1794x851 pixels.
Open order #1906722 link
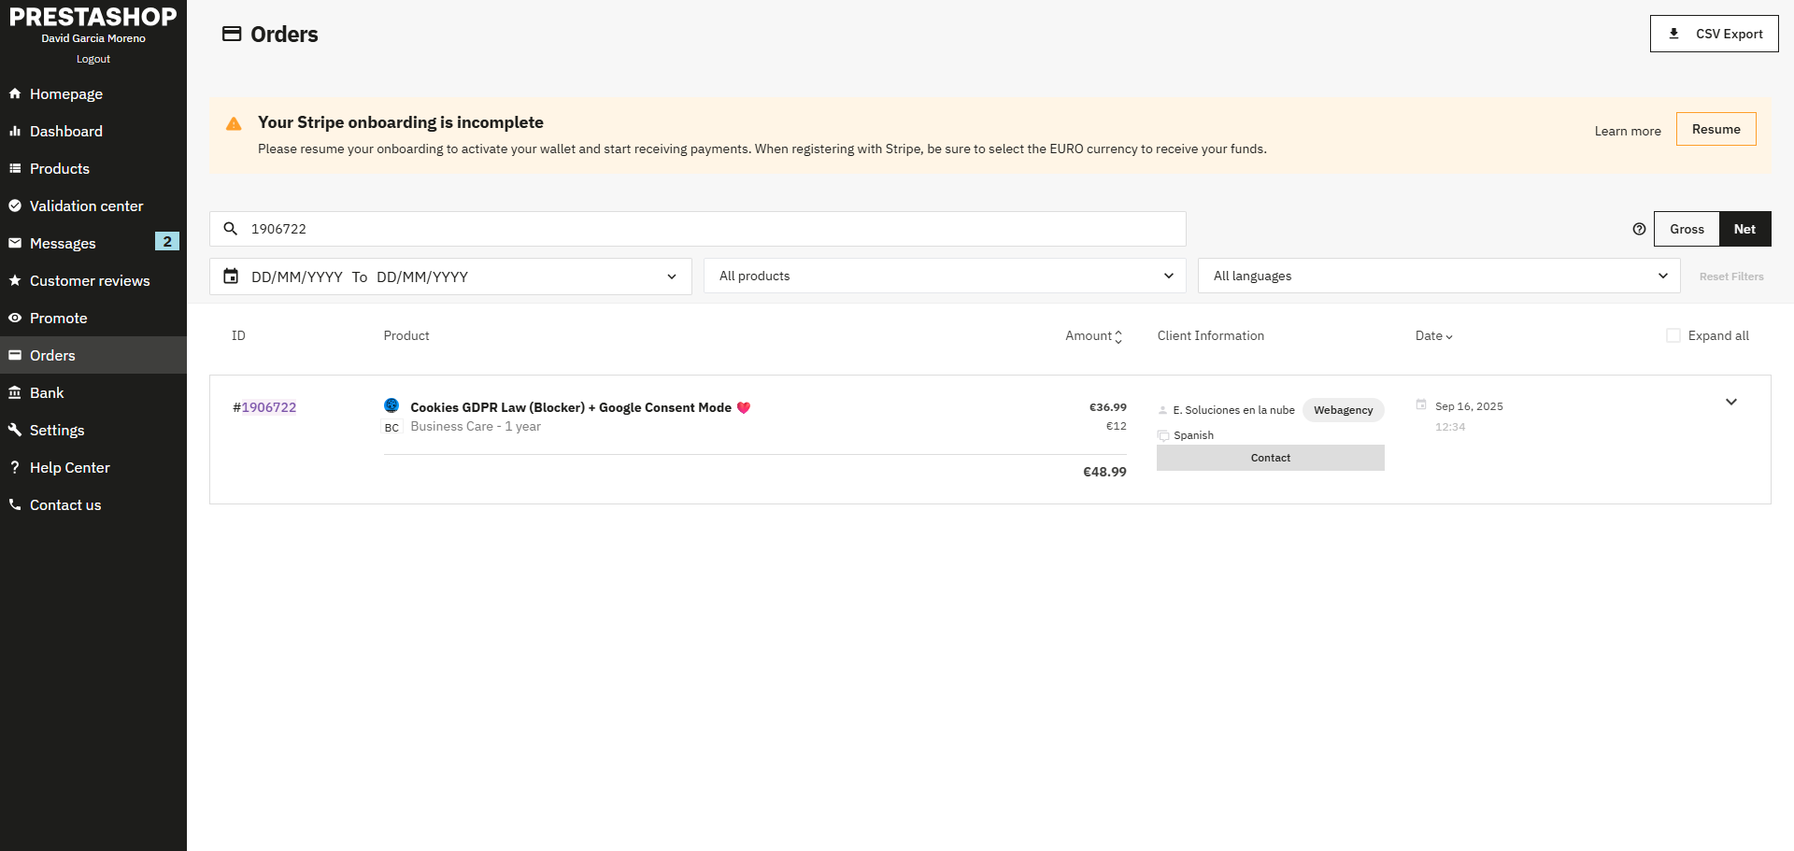pyautogui.click(x=268, y=407)
